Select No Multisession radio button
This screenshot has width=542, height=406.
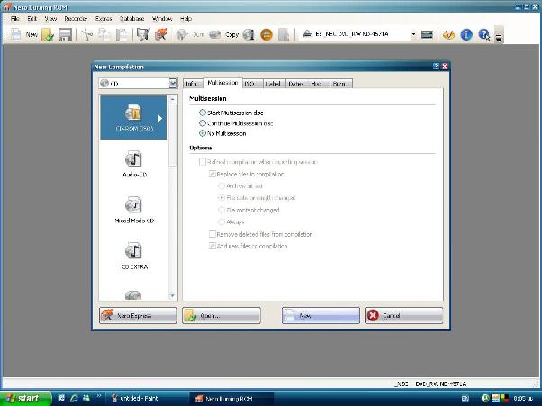(203, 133)
